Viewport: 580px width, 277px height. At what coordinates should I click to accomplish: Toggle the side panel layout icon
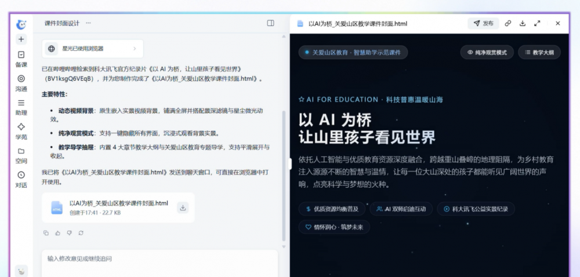pos(270,23)
